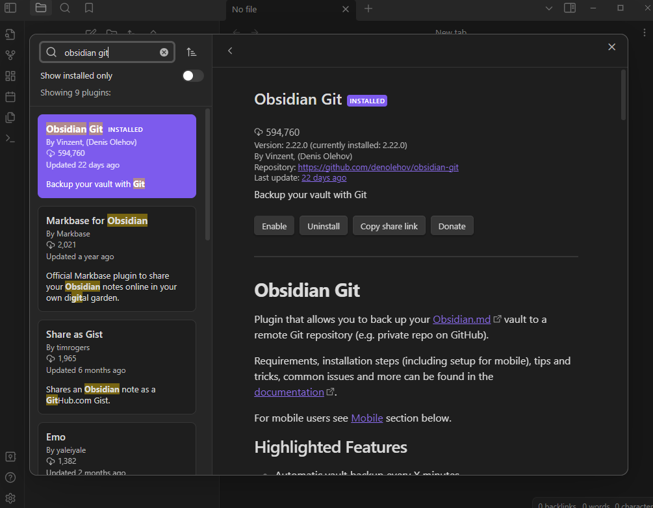
Task: Click the Donate button
Action: (452, 225)
